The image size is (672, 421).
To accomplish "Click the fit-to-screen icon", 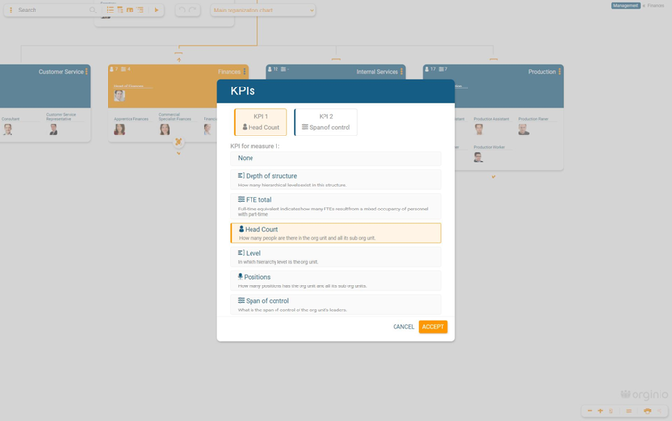I will [x=612, y=411].
